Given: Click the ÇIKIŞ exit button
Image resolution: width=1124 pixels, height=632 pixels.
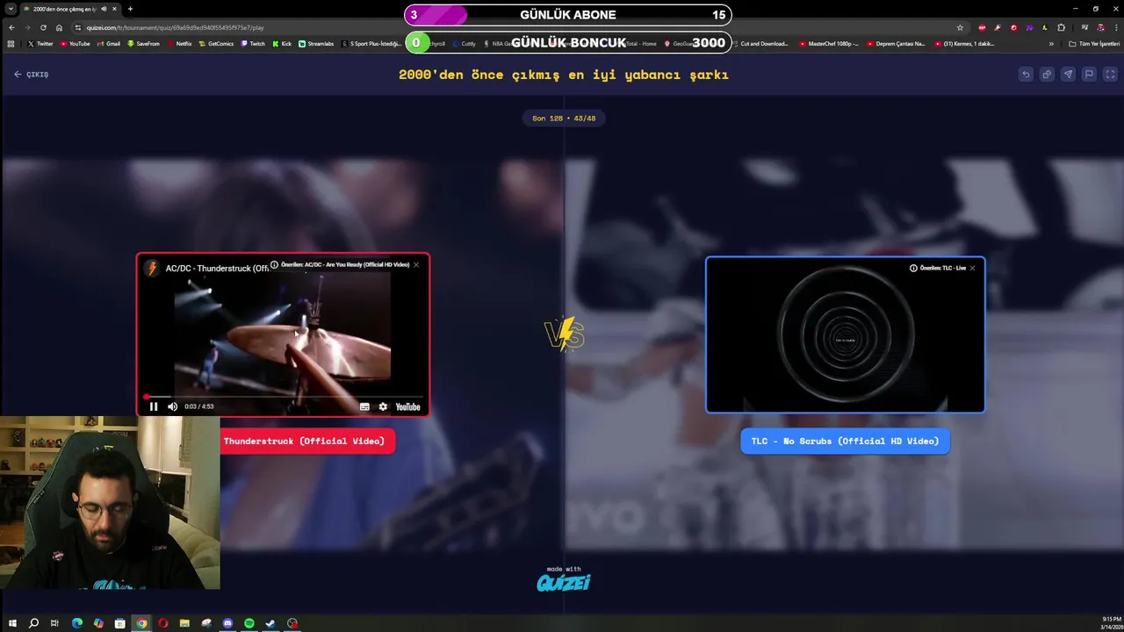Looking at the screenshot, I should pos(32,75).
